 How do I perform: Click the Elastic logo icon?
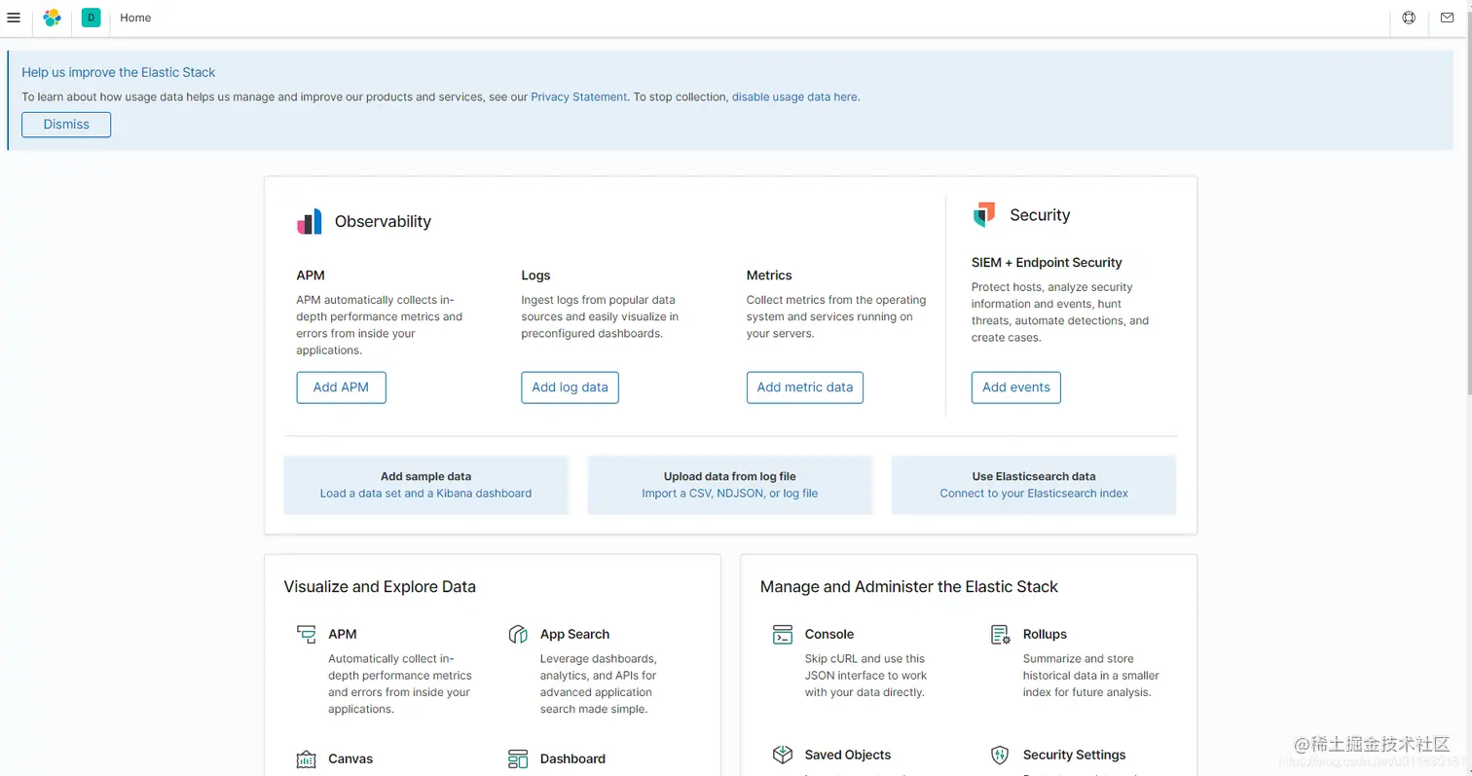[52, 18]
